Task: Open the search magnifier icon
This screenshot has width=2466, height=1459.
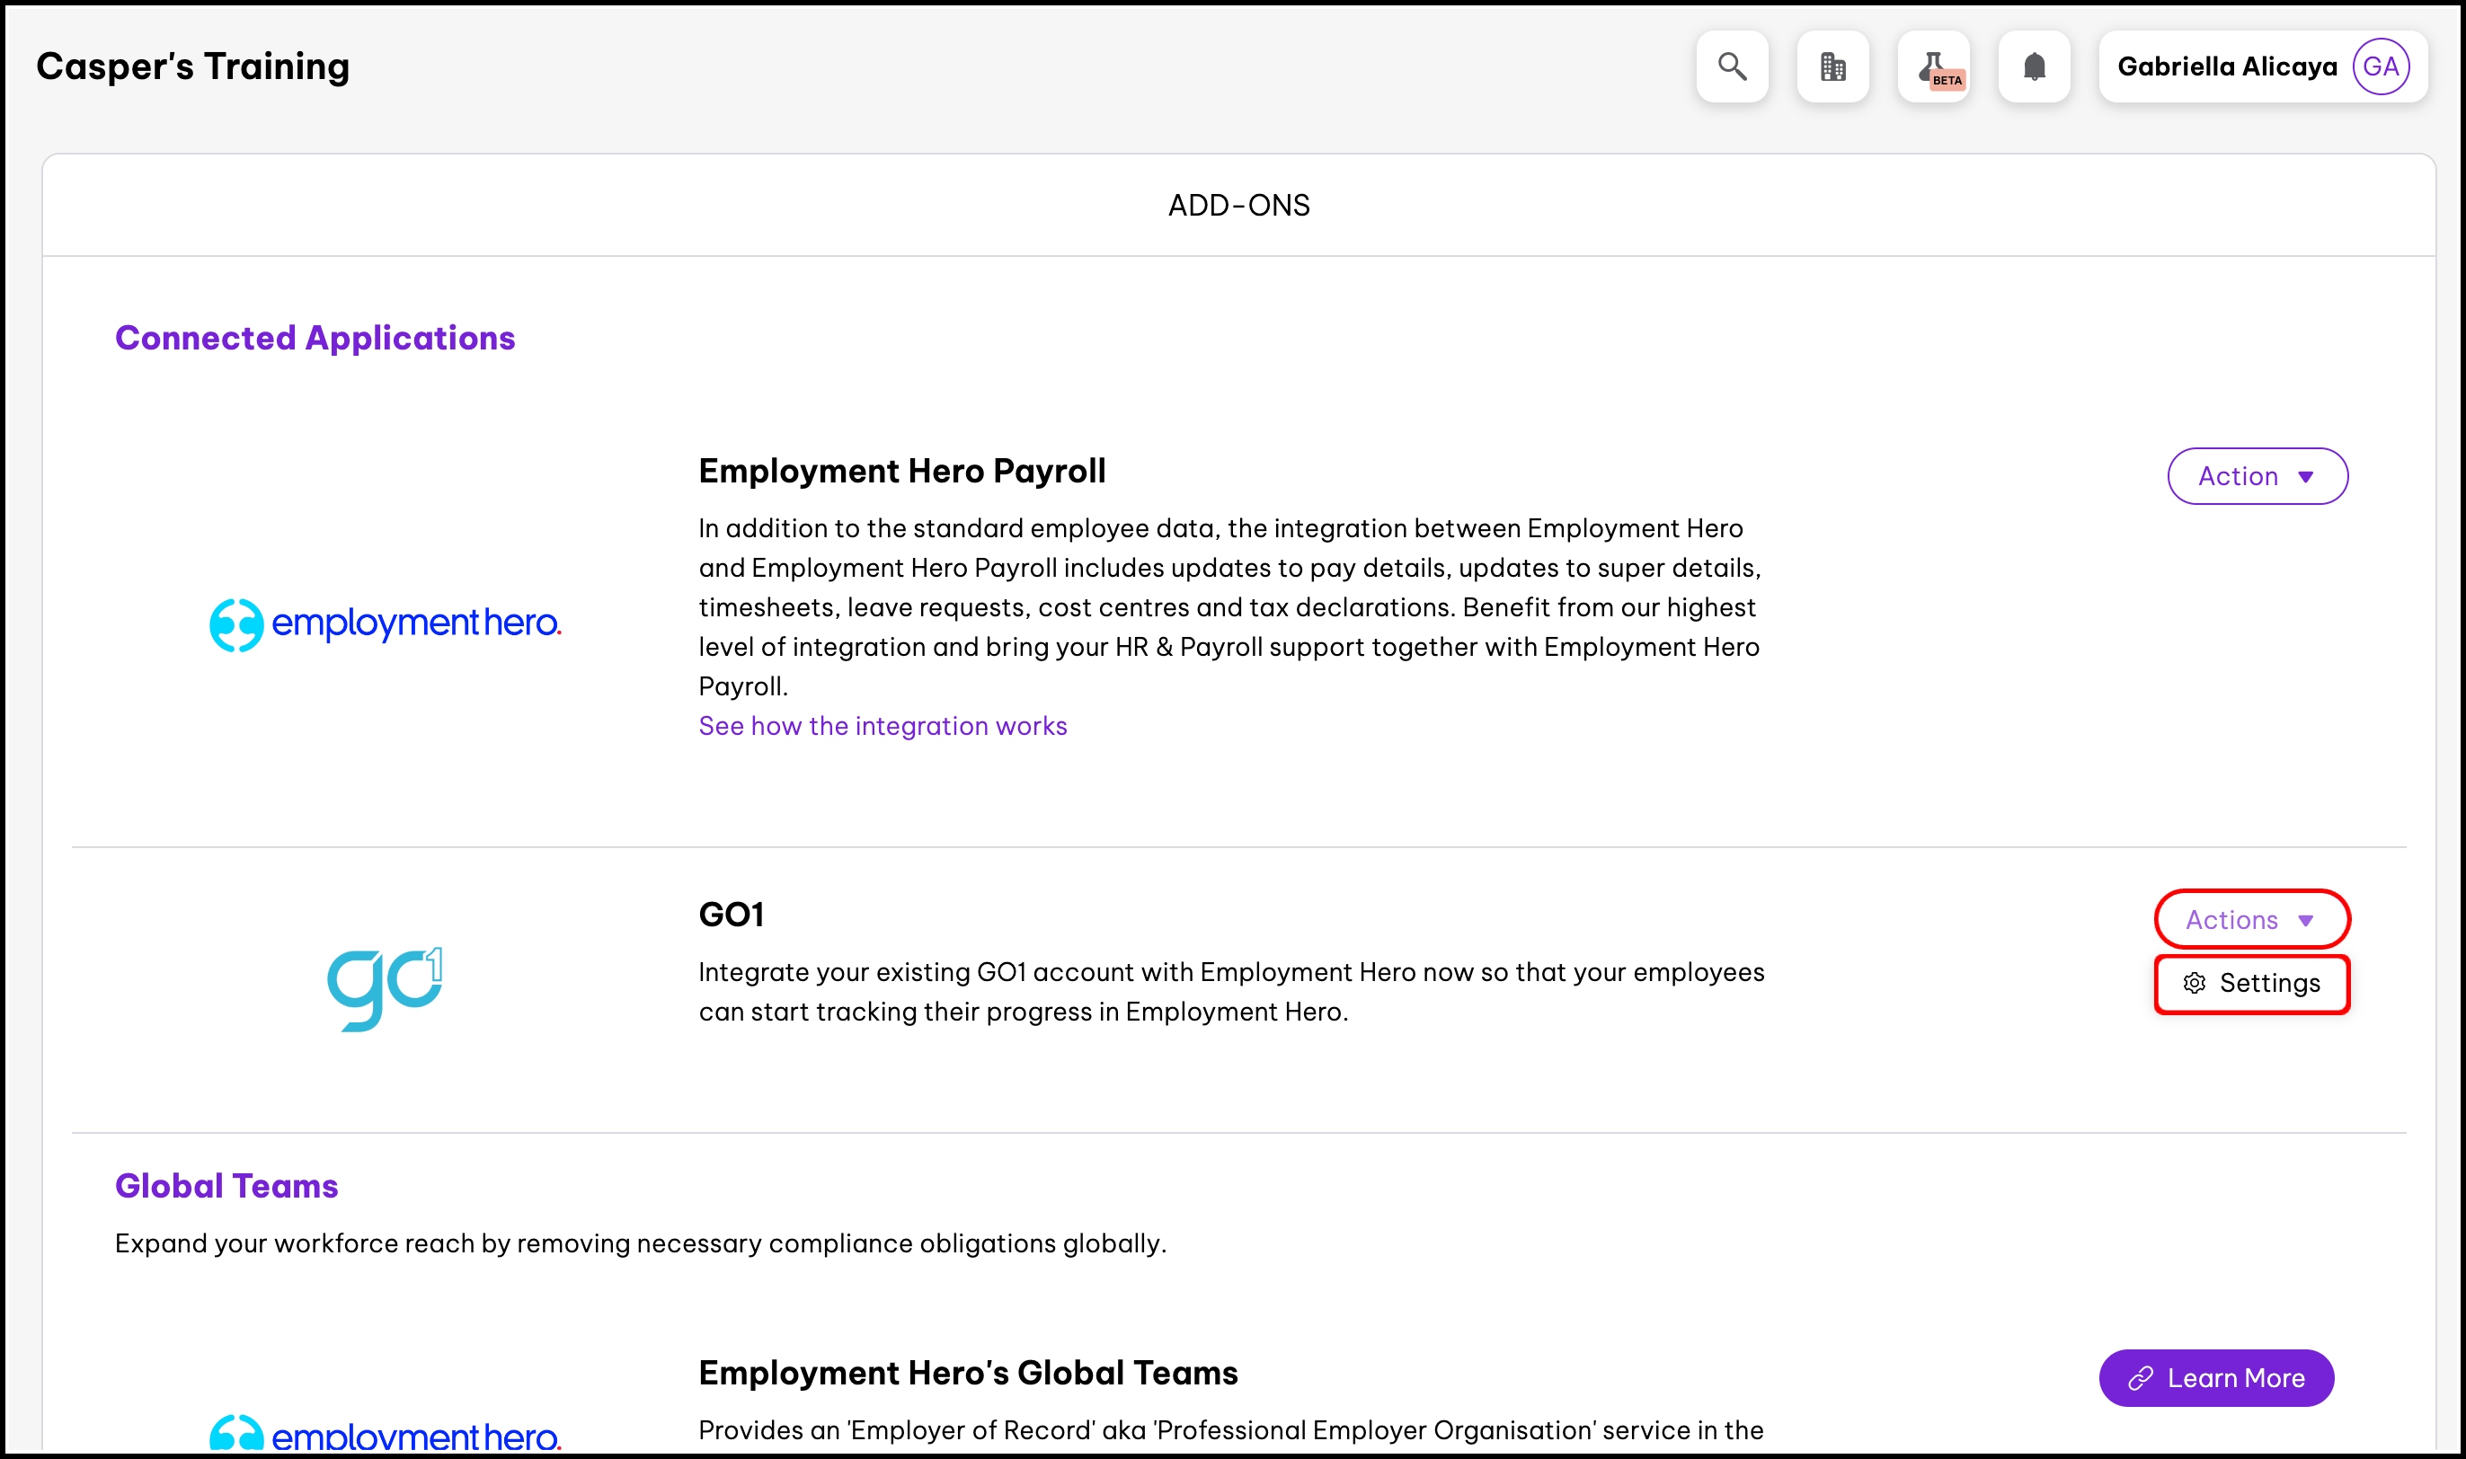Action: (x=1732, y=66)
